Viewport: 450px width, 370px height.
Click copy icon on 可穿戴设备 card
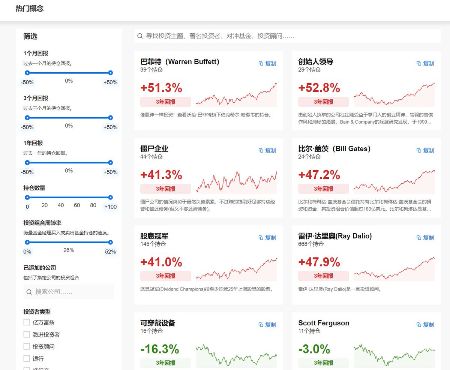pos(261,325)
